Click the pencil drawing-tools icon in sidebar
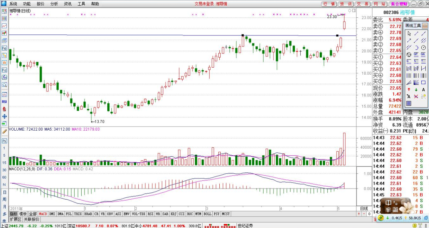Viewport: 429px width, 228px height. point(4,132)
